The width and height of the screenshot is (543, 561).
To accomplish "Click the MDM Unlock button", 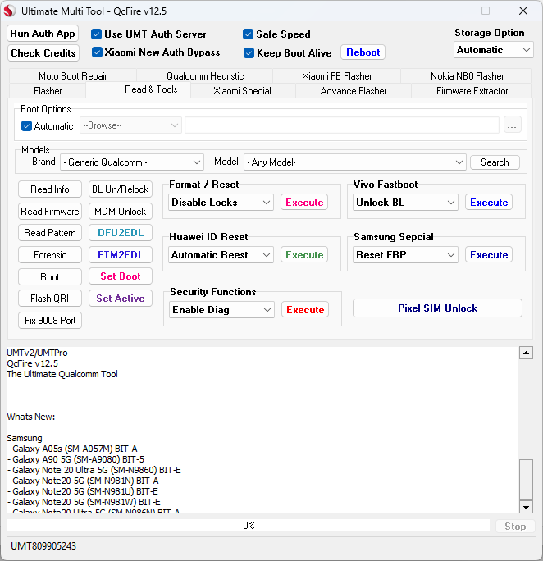I will coord(121,212).
